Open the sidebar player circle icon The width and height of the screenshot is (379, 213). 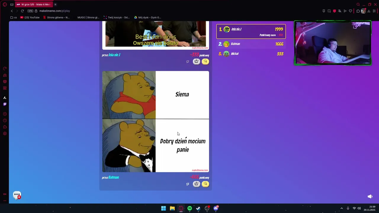5,114
